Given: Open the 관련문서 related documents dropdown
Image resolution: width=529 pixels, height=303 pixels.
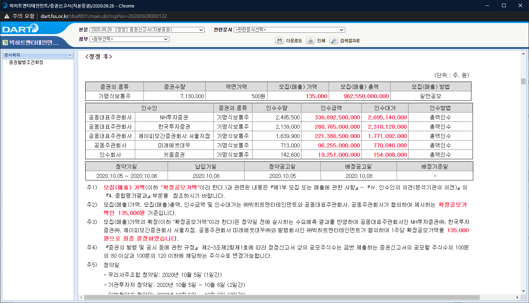Looking at the screenshot, I should pos(289,30).
